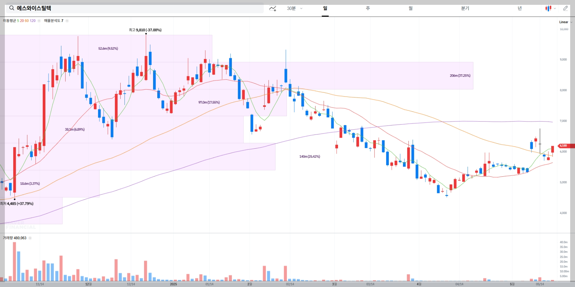This screenshot has width=575, height=287.
Task: Switch to the 월 monthly tab
Action: (411, 8)
